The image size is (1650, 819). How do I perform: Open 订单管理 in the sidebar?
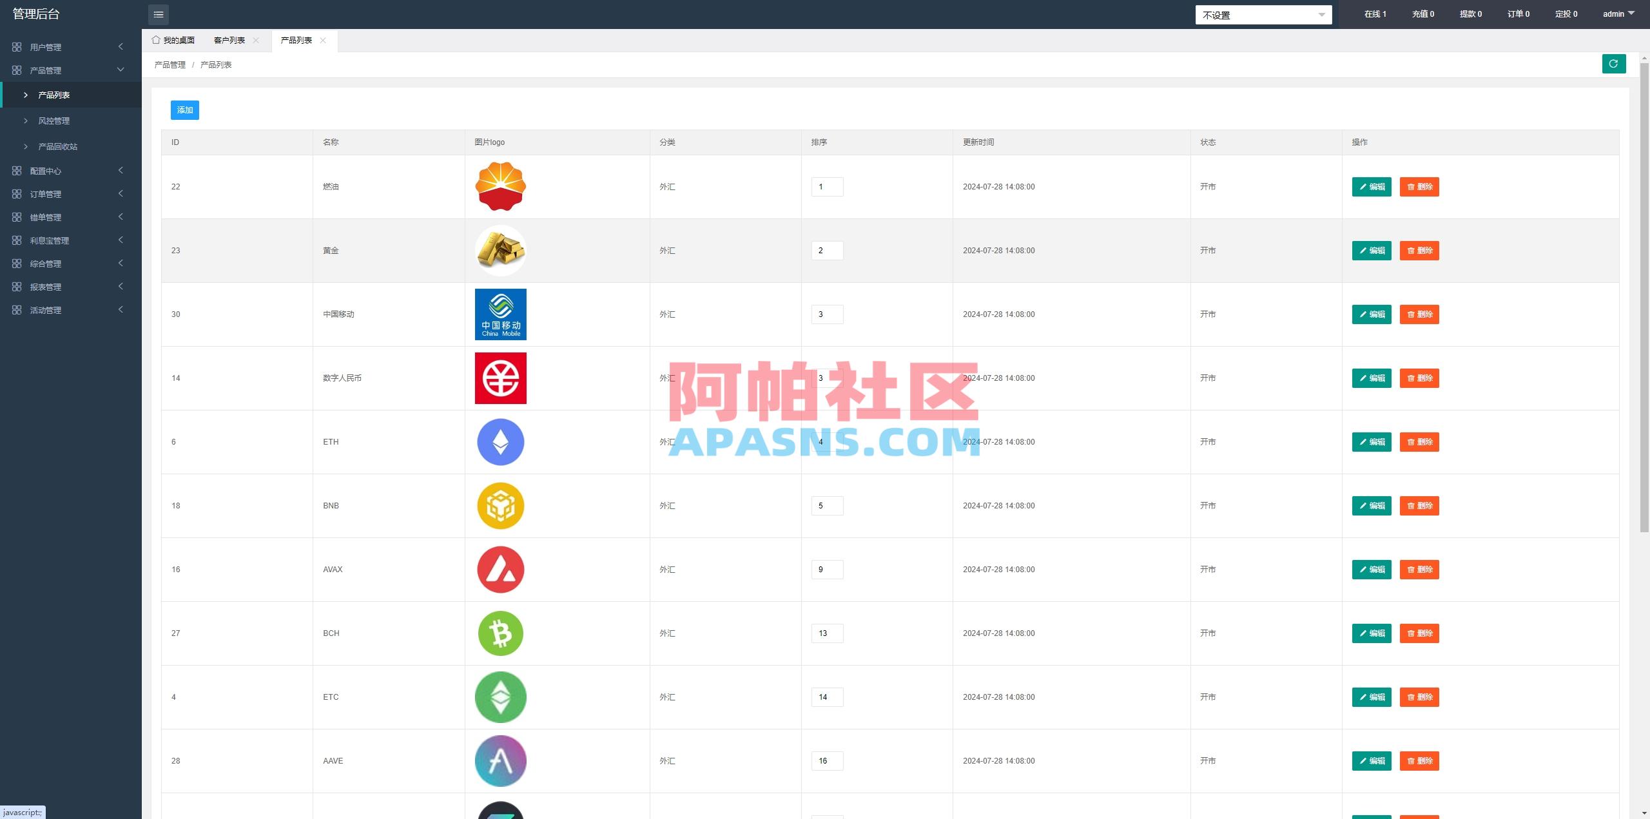pyautogui.click(x=45, y=194)
